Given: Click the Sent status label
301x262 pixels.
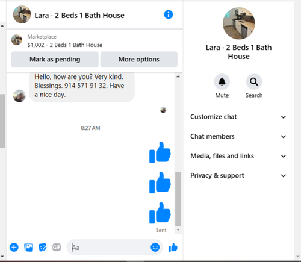Looking at the screenshot, I should 161,230.
